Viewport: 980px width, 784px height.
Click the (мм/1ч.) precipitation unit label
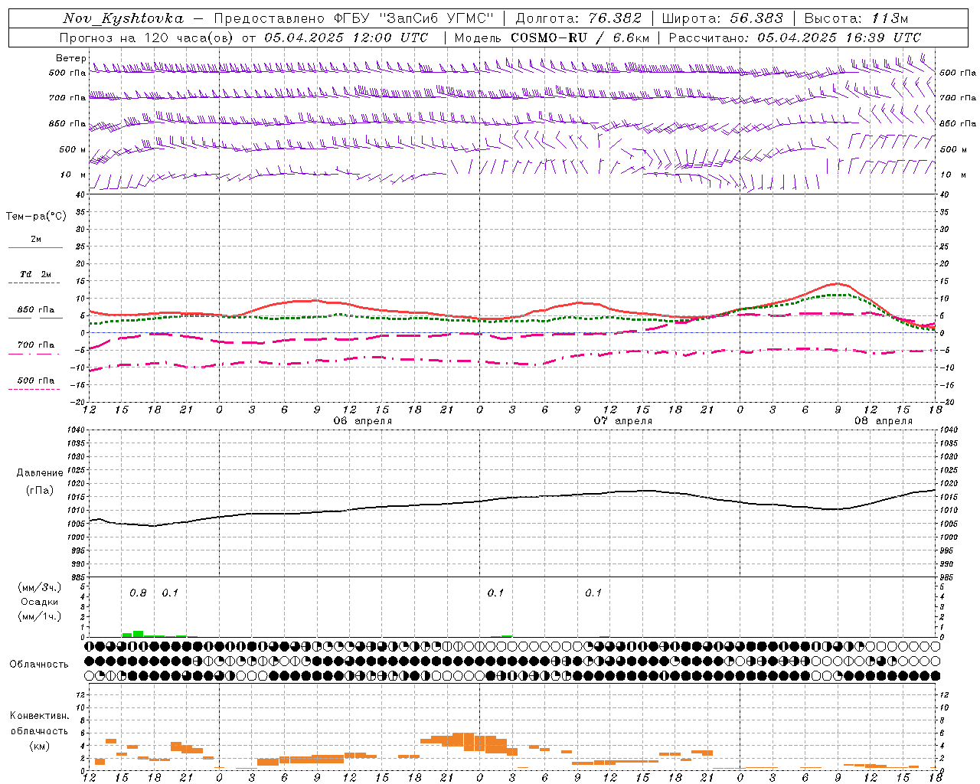point(40,616)
